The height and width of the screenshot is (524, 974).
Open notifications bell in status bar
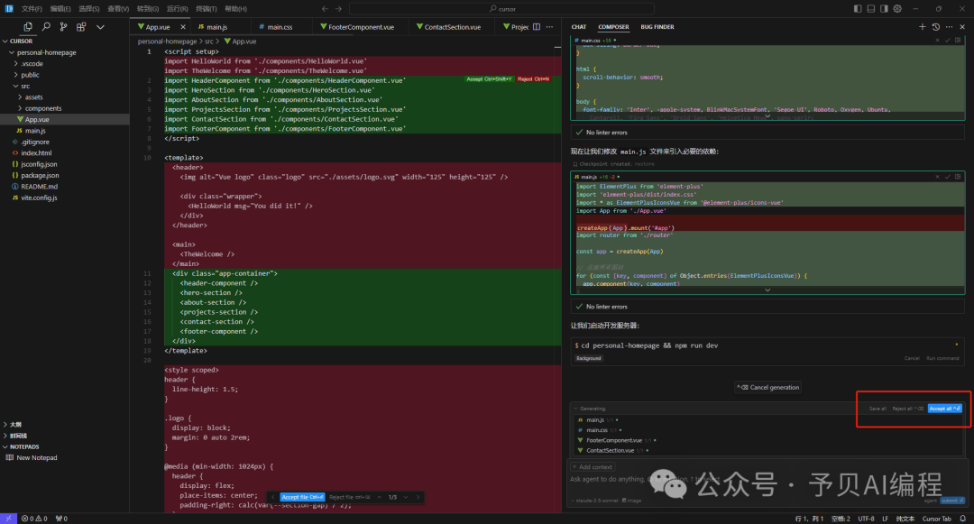coord(962,519)
